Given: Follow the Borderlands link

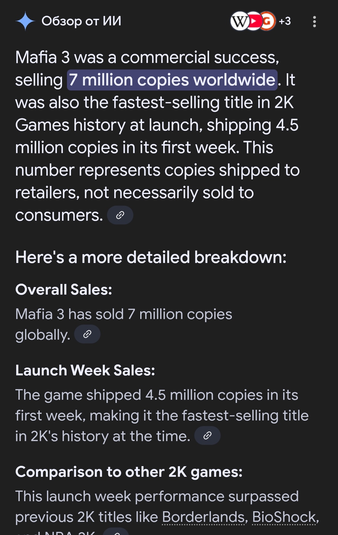Looking at the screenshot, I should (x=203, y=517).
